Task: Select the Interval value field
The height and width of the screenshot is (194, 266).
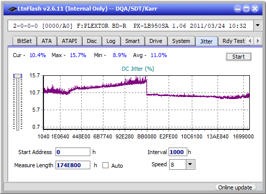Action: pyautogui.click(x=178, y=152)
